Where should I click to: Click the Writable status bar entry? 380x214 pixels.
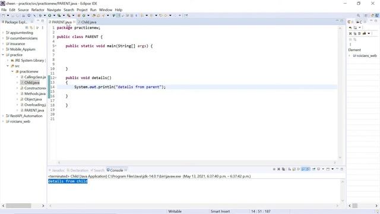coord(175,212)
